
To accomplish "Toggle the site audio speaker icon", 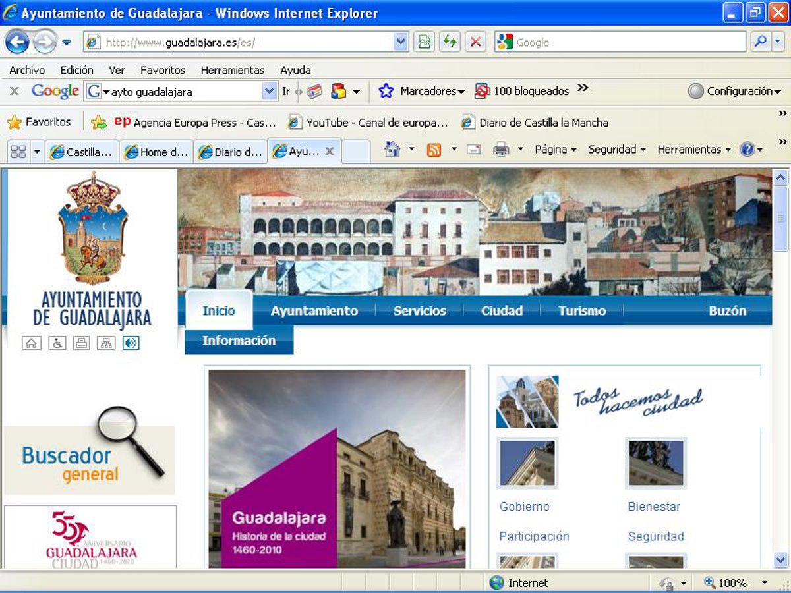I will [x=131, y=343].
